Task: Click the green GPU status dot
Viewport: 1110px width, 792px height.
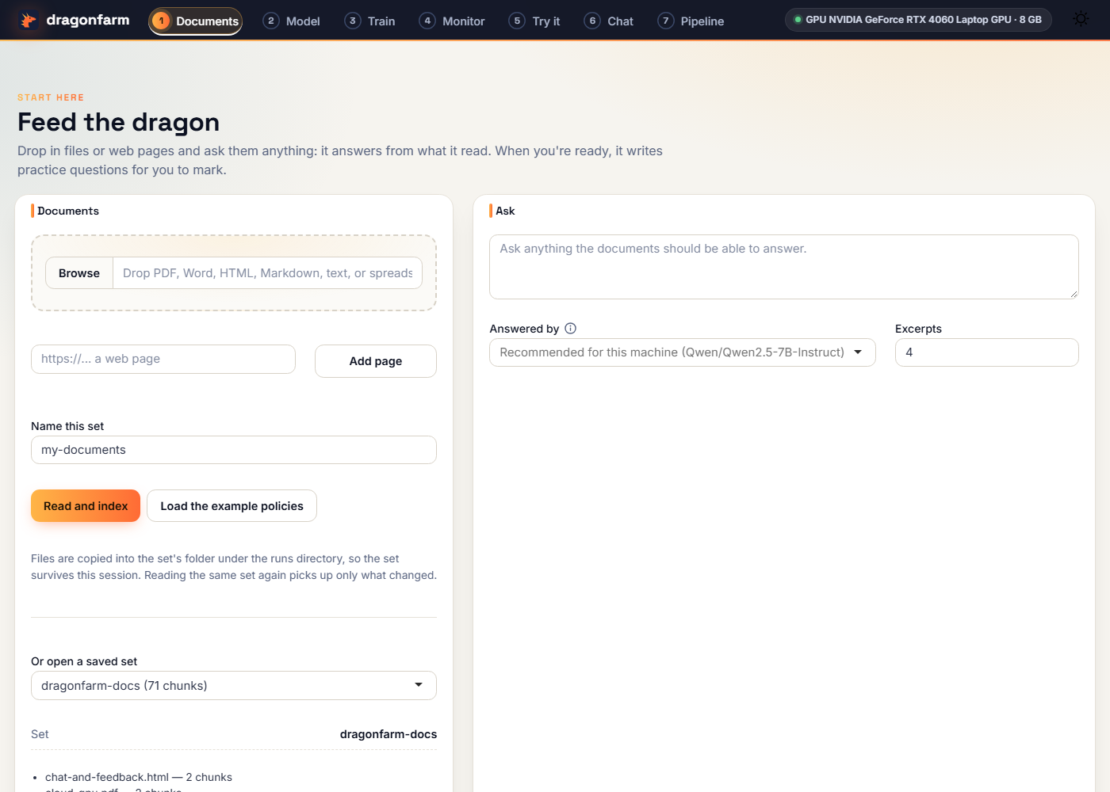Action: (x=798, y=20)
